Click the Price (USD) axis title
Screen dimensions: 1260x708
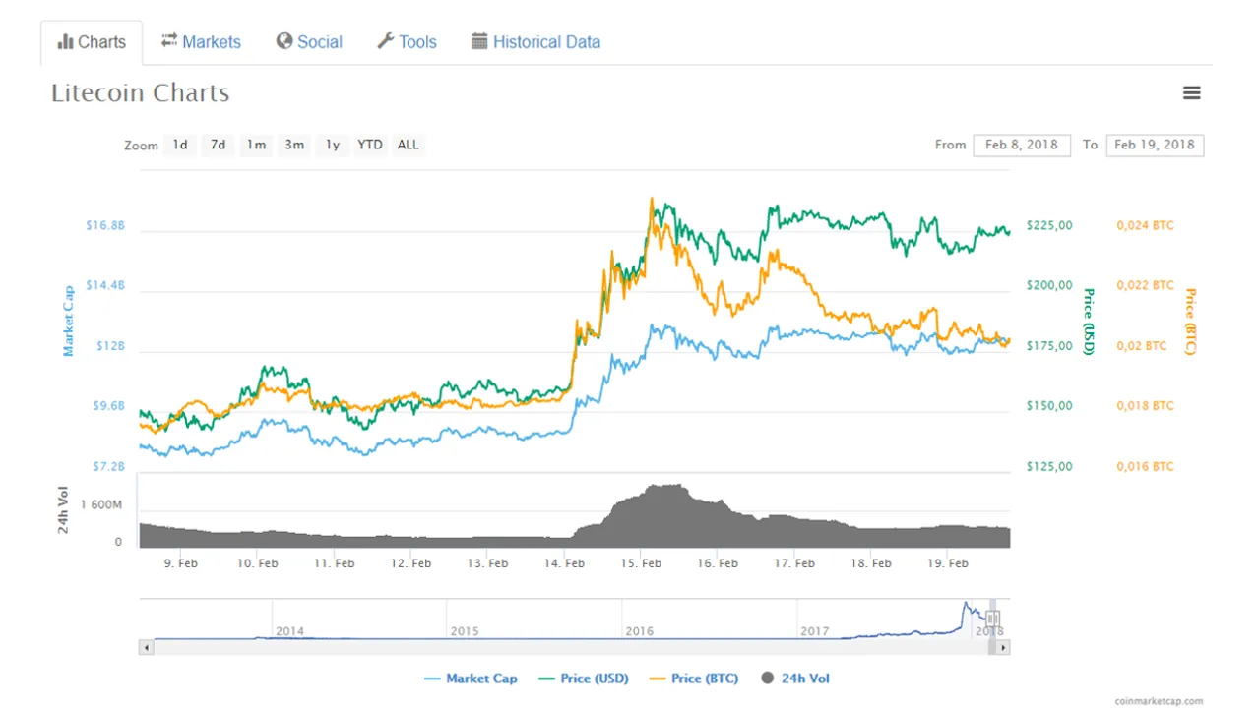(1089, 322)
